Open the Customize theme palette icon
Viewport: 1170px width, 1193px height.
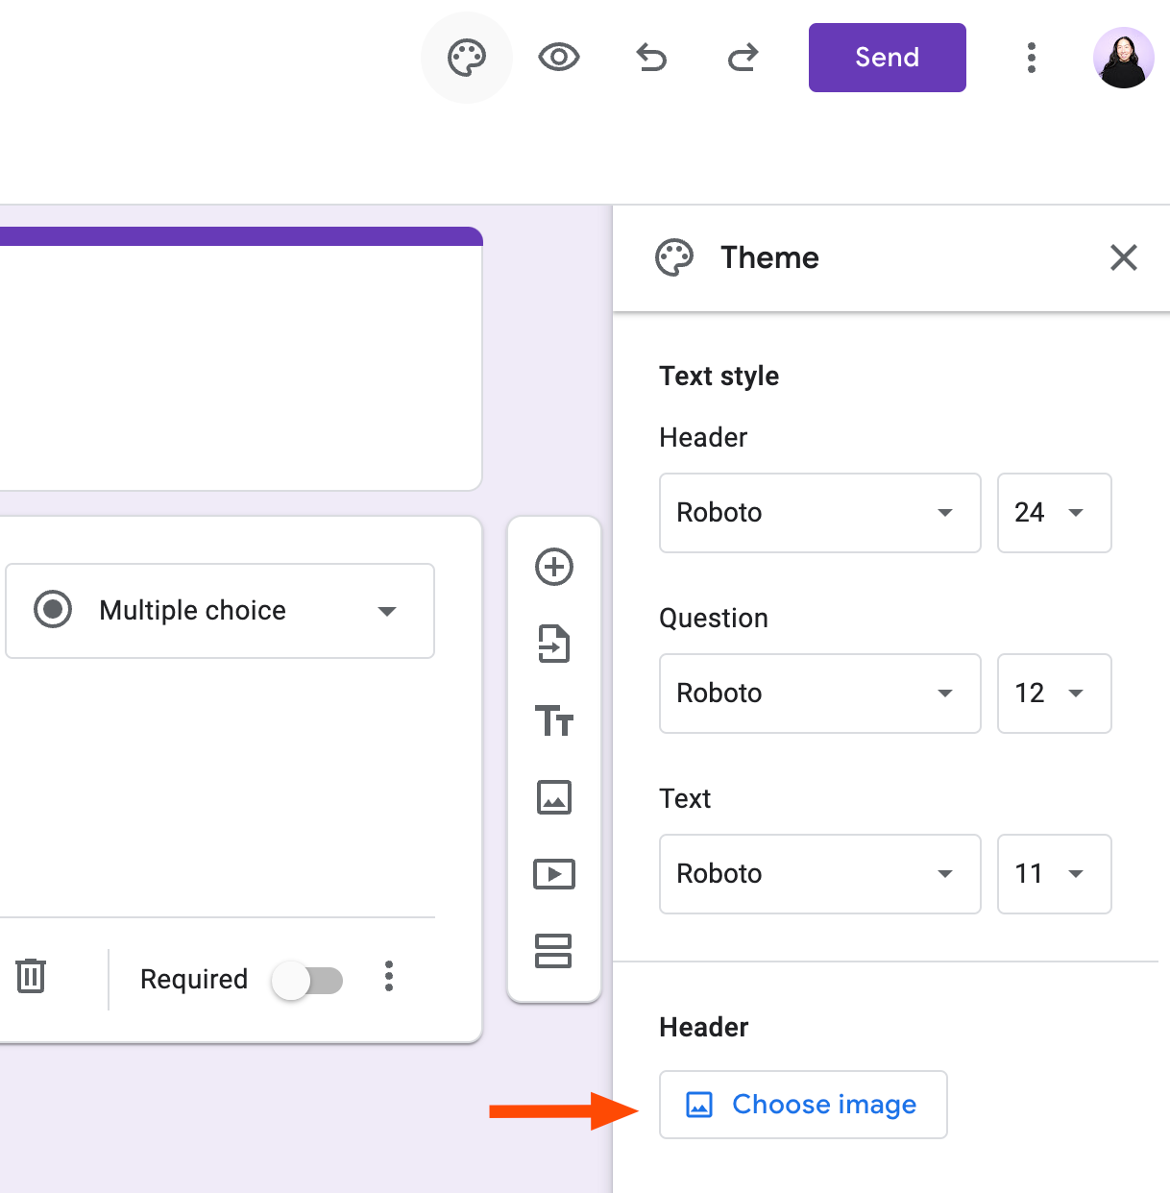click(x=467, y=58)
